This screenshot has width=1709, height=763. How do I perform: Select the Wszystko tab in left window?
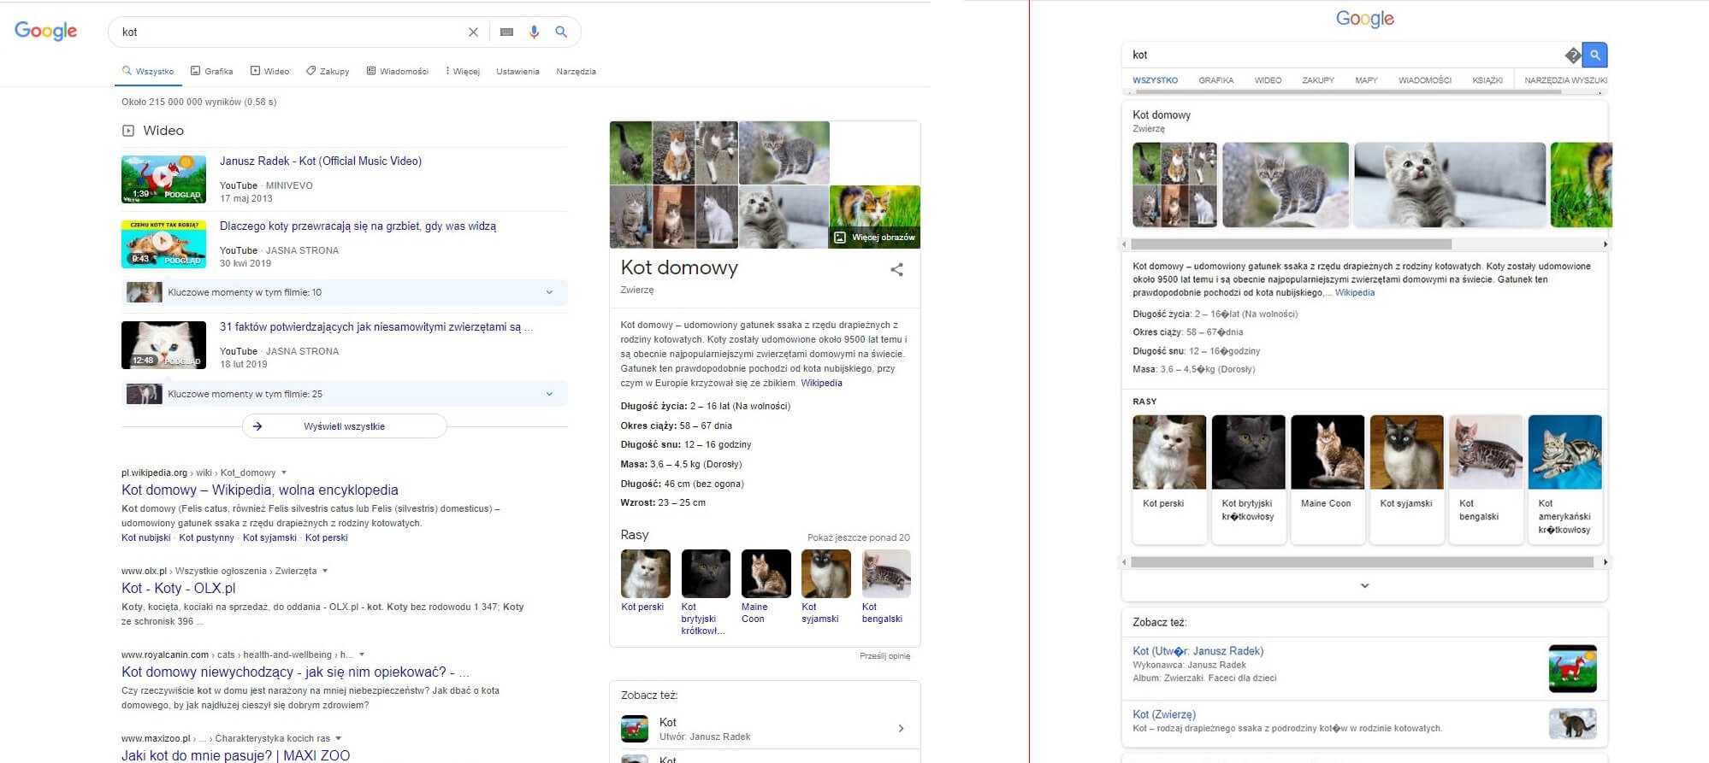[148, 71]
